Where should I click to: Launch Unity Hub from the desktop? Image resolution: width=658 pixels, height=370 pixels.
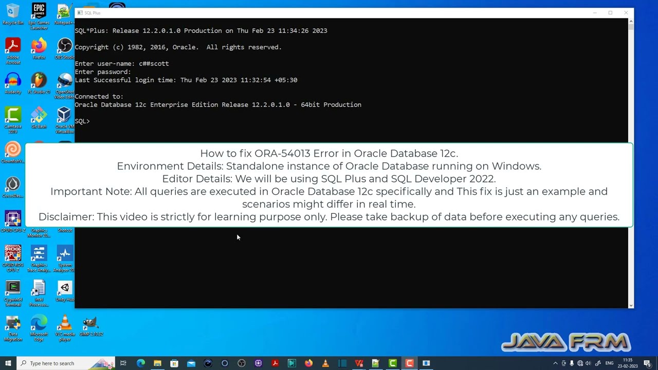pyautogui.click(x=65, y=290)
